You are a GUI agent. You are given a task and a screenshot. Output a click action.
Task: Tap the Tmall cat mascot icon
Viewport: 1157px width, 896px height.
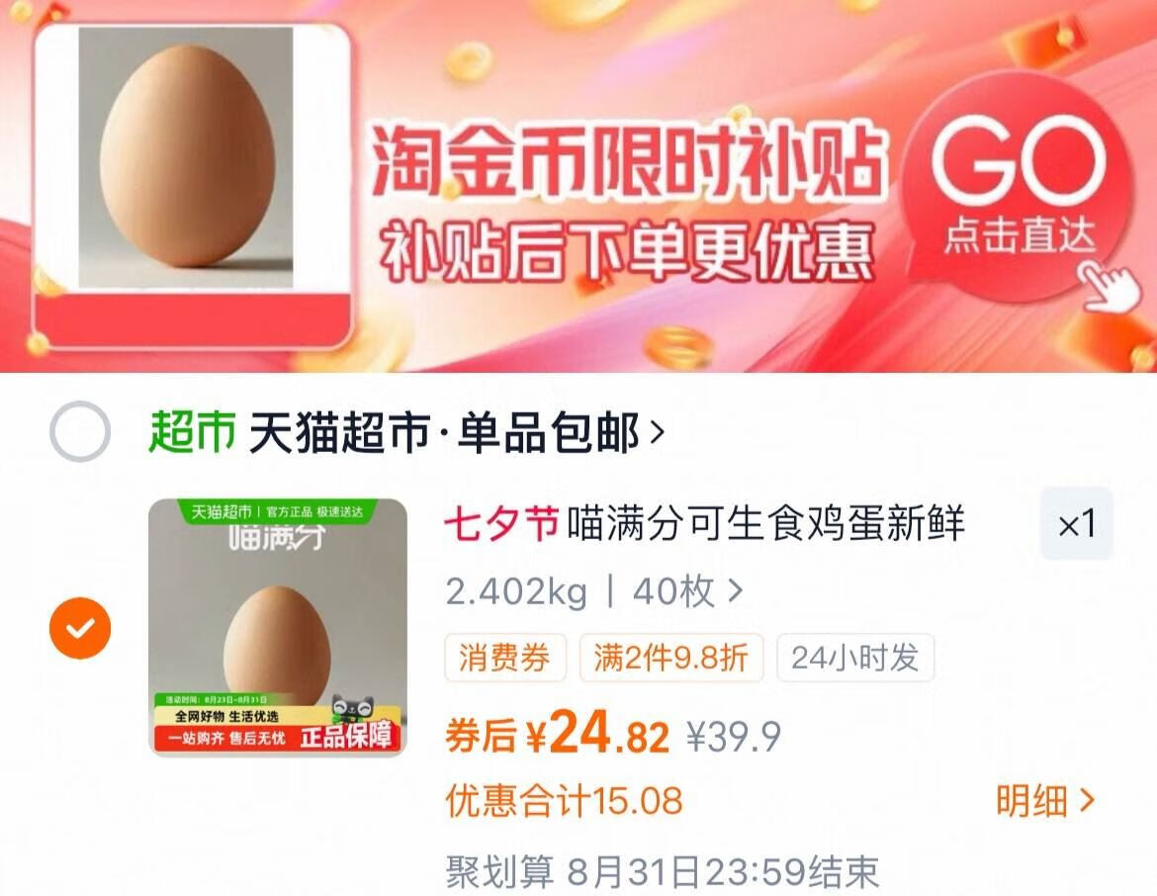point(353,710)
